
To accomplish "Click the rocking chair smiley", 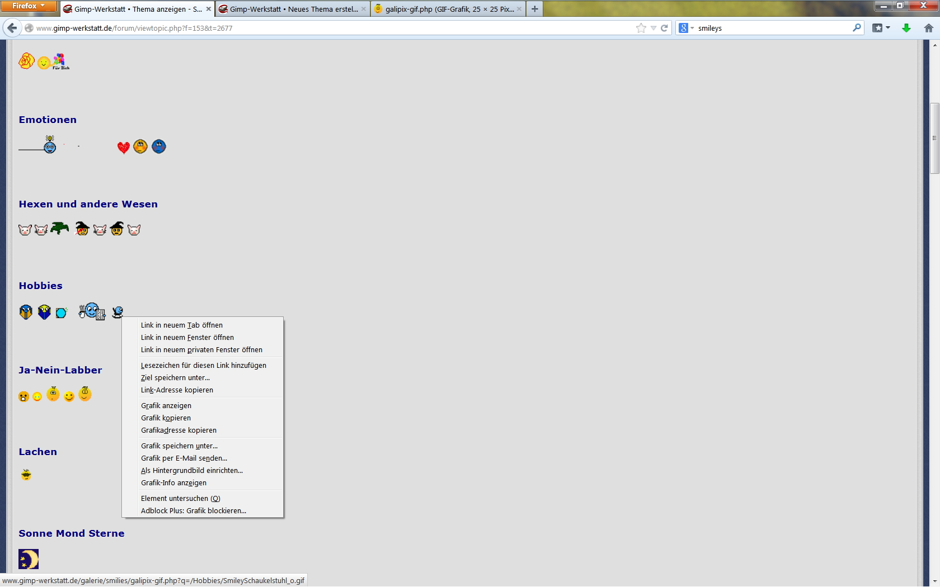I will pyautogui.click(x=117, y=312).
